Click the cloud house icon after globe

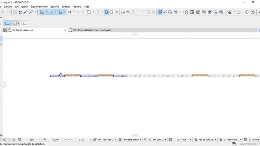tap(215, 12)
